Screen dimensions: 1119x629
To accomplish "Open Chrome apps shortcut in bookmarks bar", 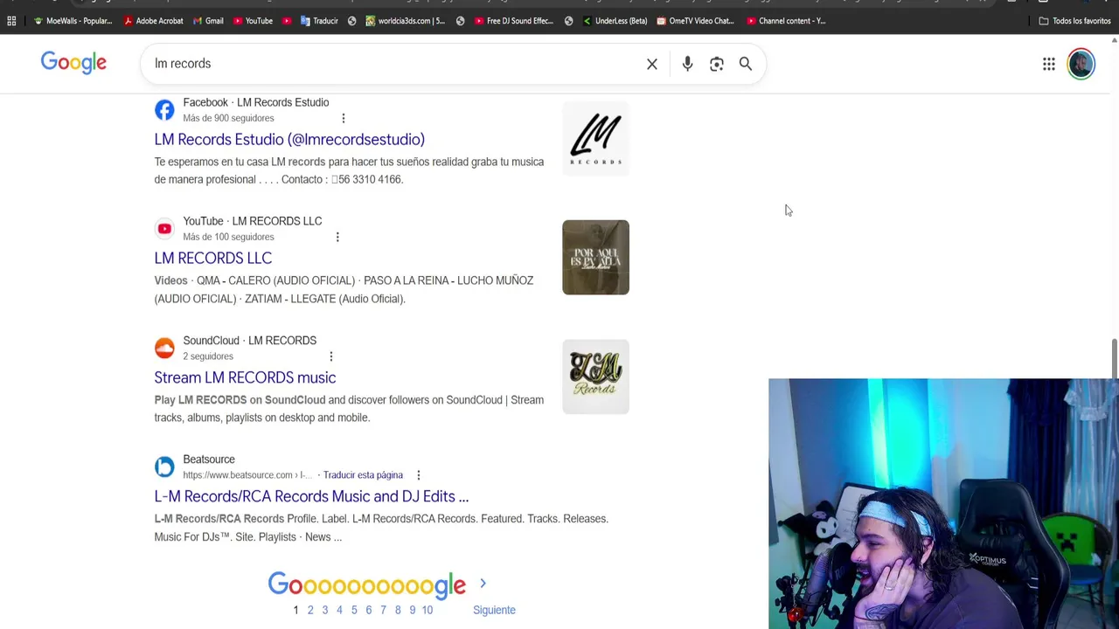I will 11,21.
